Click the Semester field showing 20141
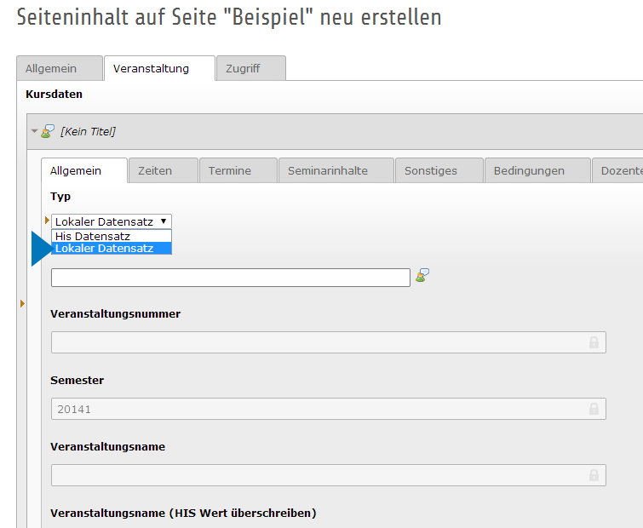The width and height of the screenshot is (643, 528). [315, 409]
